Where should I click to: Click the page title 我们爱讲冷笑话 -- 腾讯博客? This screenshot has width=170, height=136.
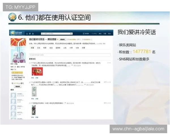coord(43,39)
